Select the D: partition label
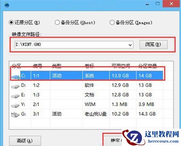The width and height of the screenshot is (181, 146). click(x=23, y=85)
